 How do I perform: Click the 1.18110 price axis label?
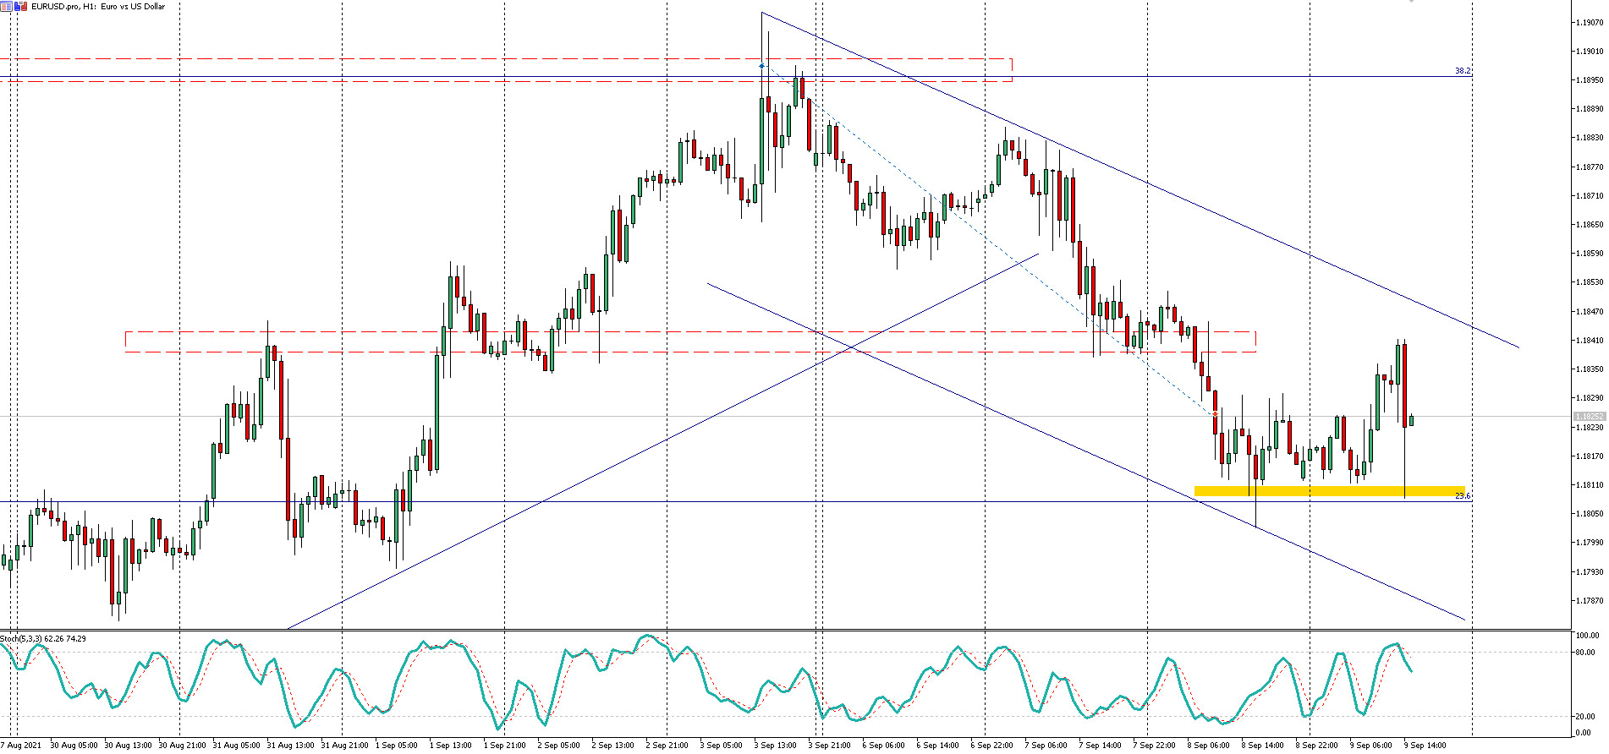pos(1590,484)
